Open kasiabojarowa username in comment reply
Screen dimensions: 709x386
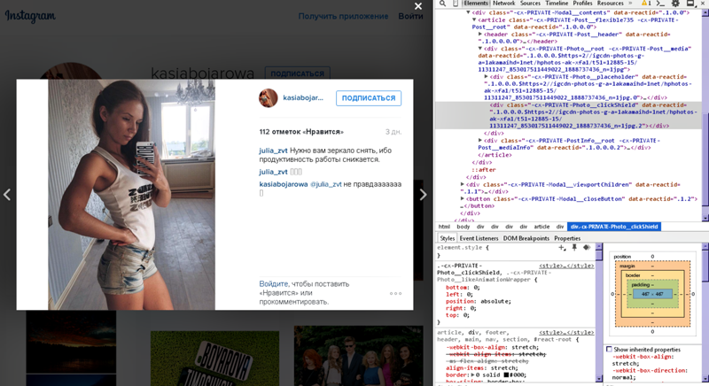pyautogui.click(x=284, y=184)
